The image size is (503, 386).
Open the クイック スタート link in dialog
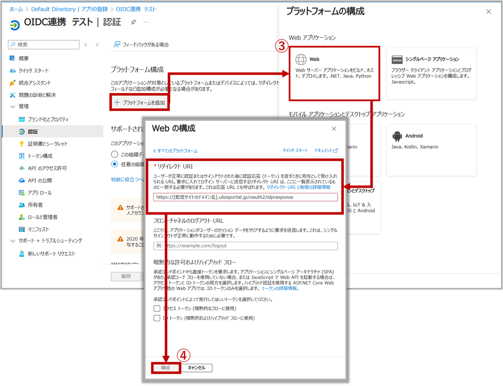pyautogui.click(x=295, y=150)
